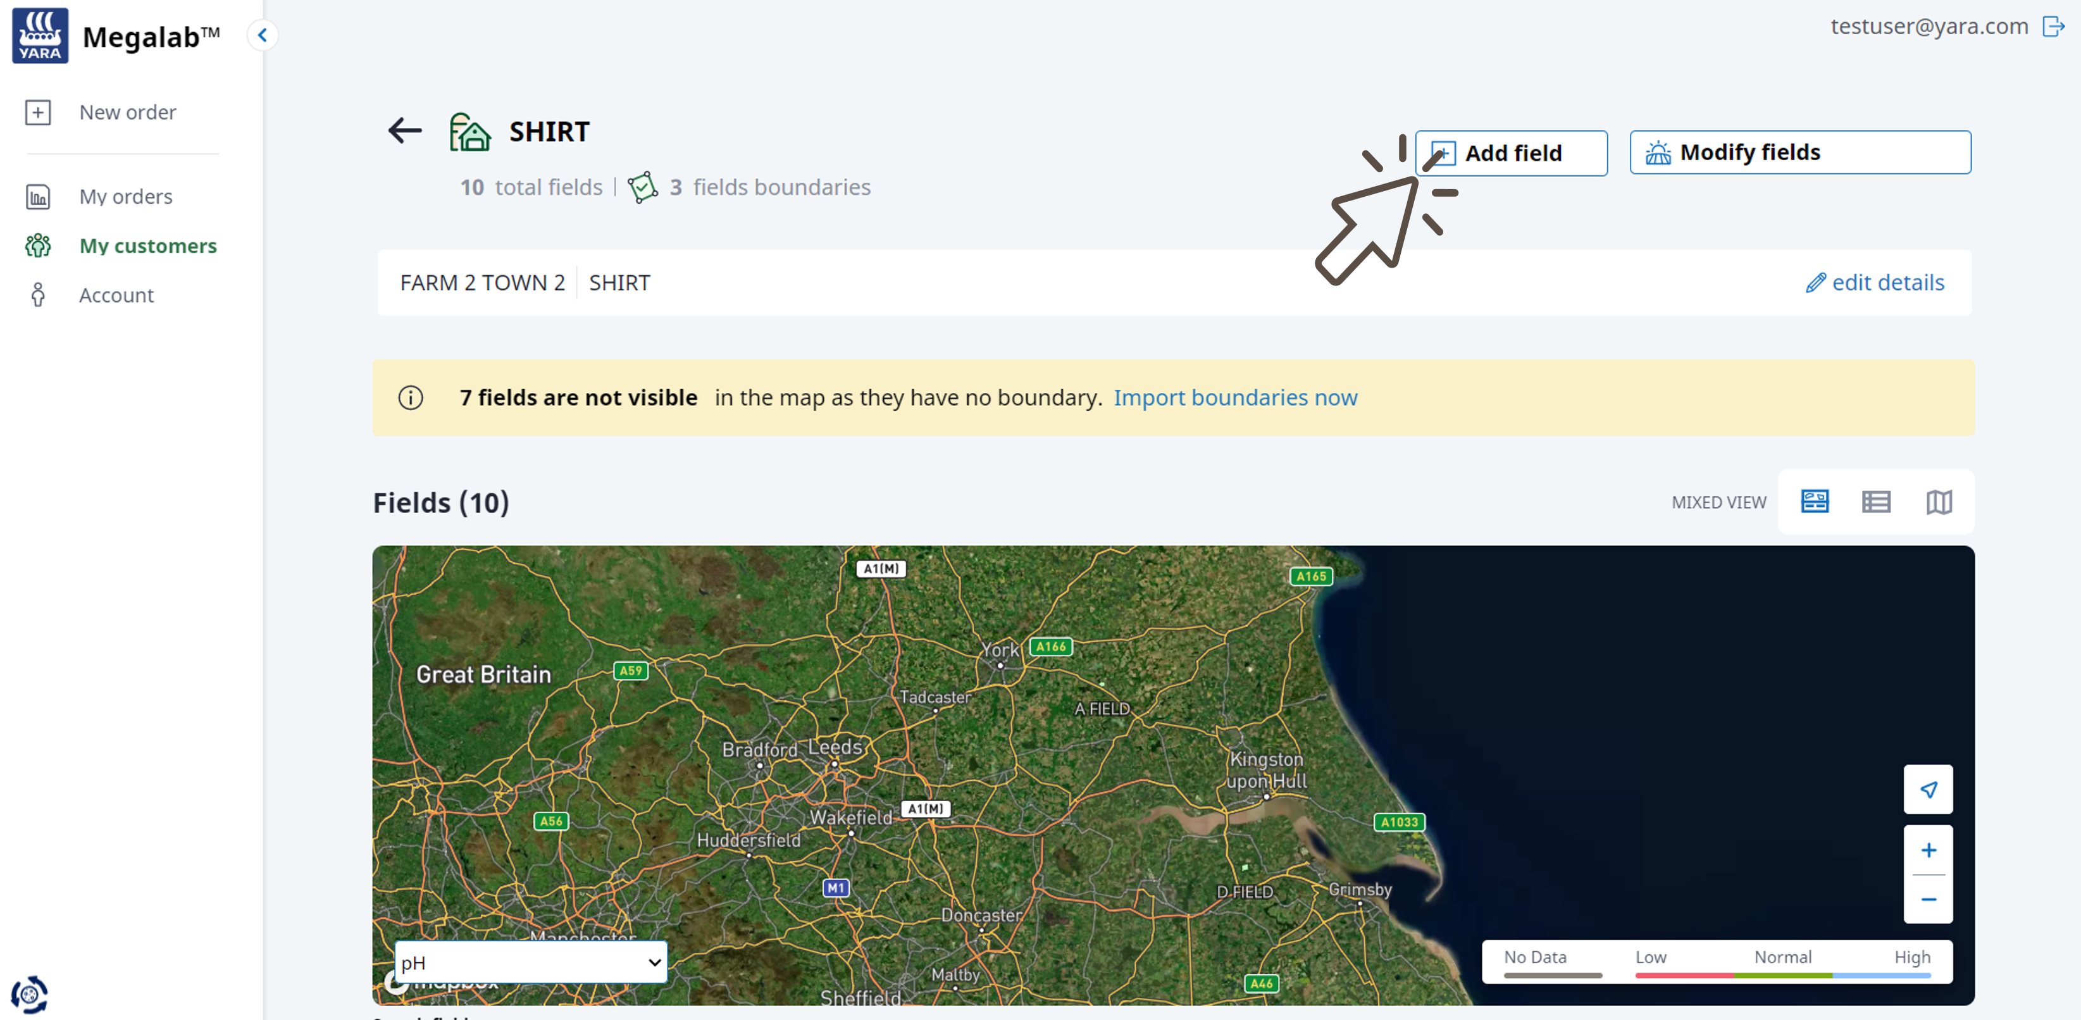Collapse the sidebar with the chevron
Viewport: 2081px width, 1020px height.
(263, 35)
